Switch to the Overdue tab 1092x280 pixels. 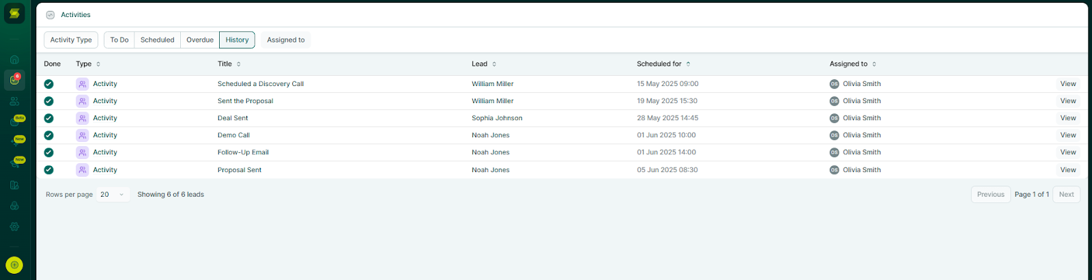click(x=200, y=40)
